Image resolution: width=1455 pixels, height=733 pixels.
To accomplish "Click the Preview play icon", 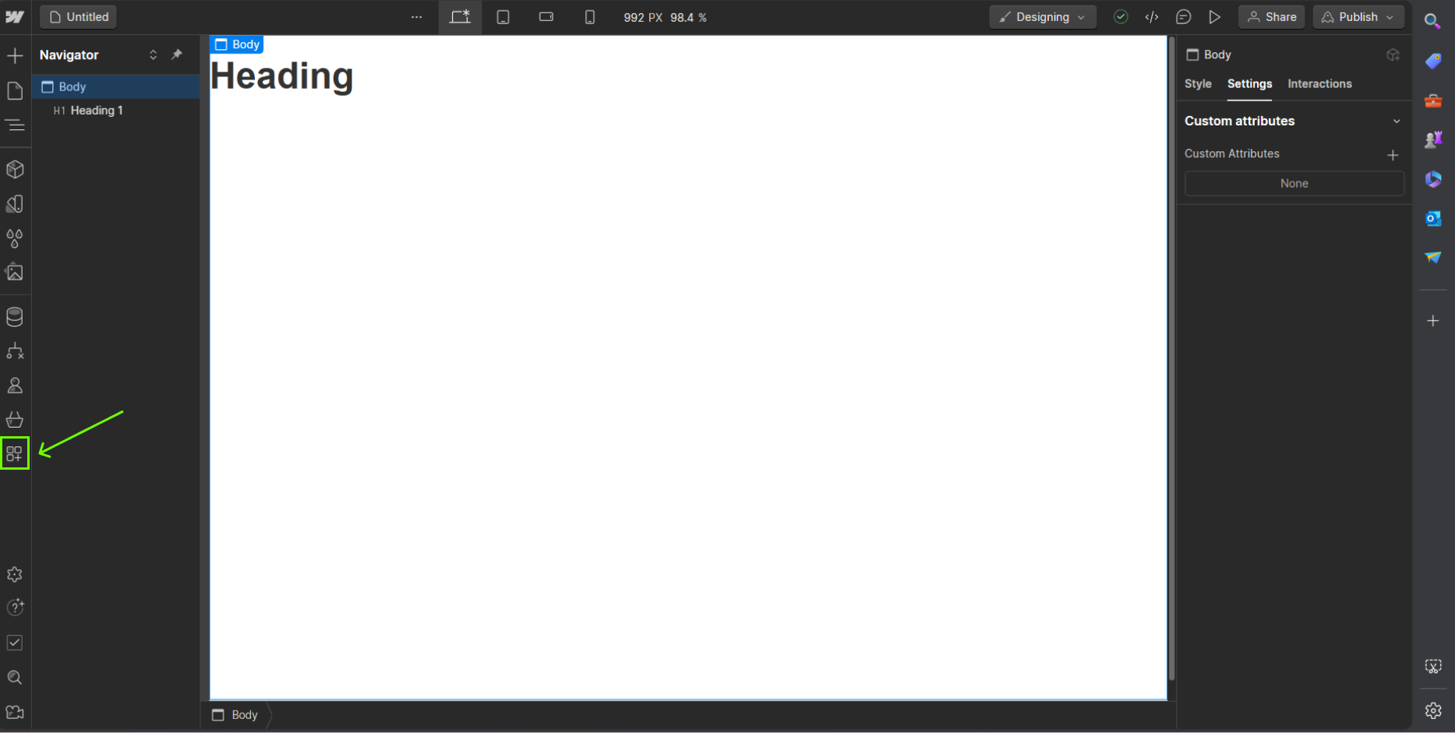I will pyautogui.click(x=1214, y=17).
